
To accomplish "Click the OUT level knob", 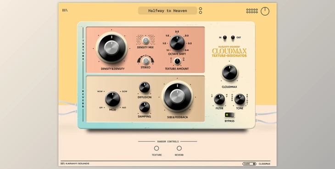I will coord(233,37).
